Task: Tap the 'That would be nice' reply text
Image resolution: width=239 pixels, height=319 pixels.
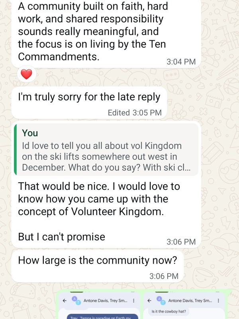Action: pos(99,199)
